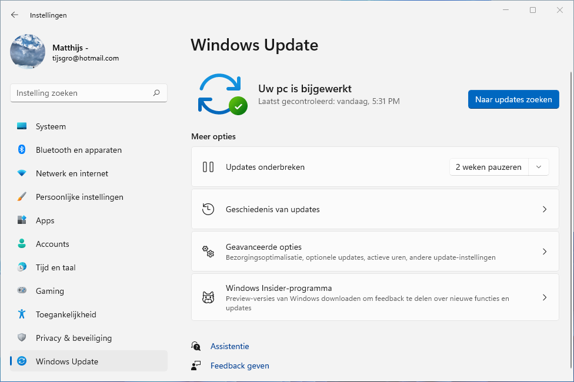Click the ninja cat Windows Insider icon
The width and height of the screenshot is (574, 382).
pyautogui.click(x=208, y=297)
